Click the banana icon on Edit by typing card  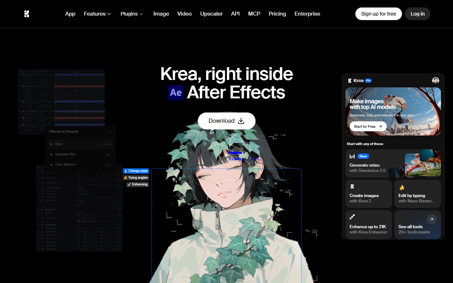(x=401, y=187)
